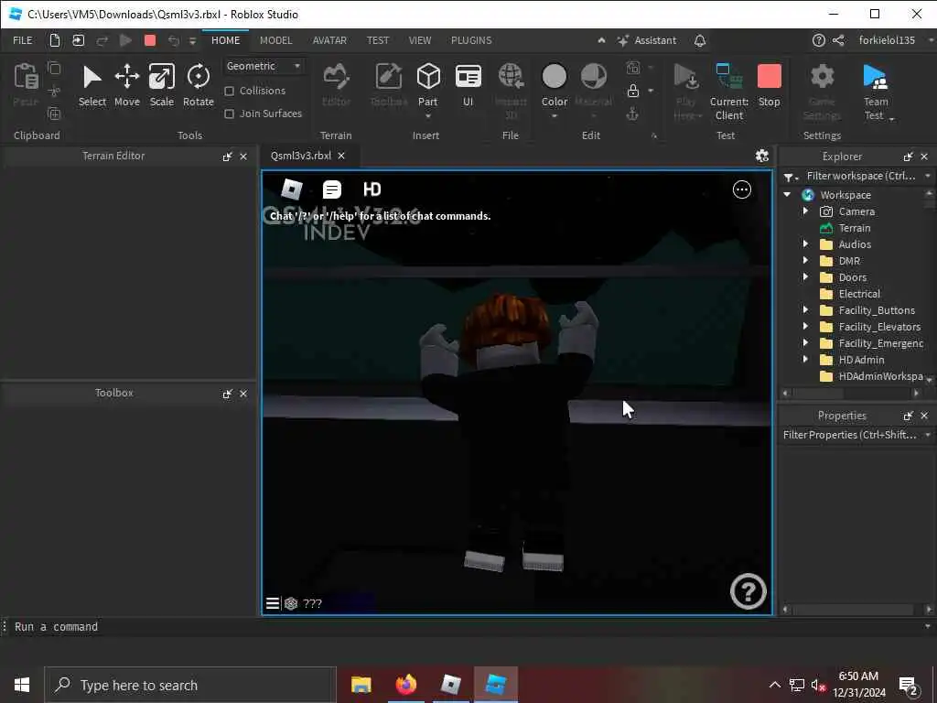Click the large help circle in viewport
Viewport: 937px width, 703px height.
(x=749, y=591)
